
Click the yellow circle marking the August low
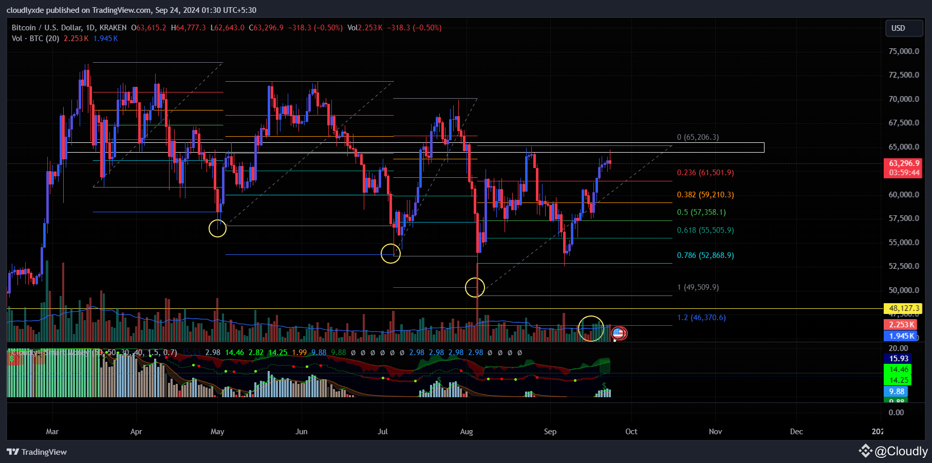(x=475, y=287)
